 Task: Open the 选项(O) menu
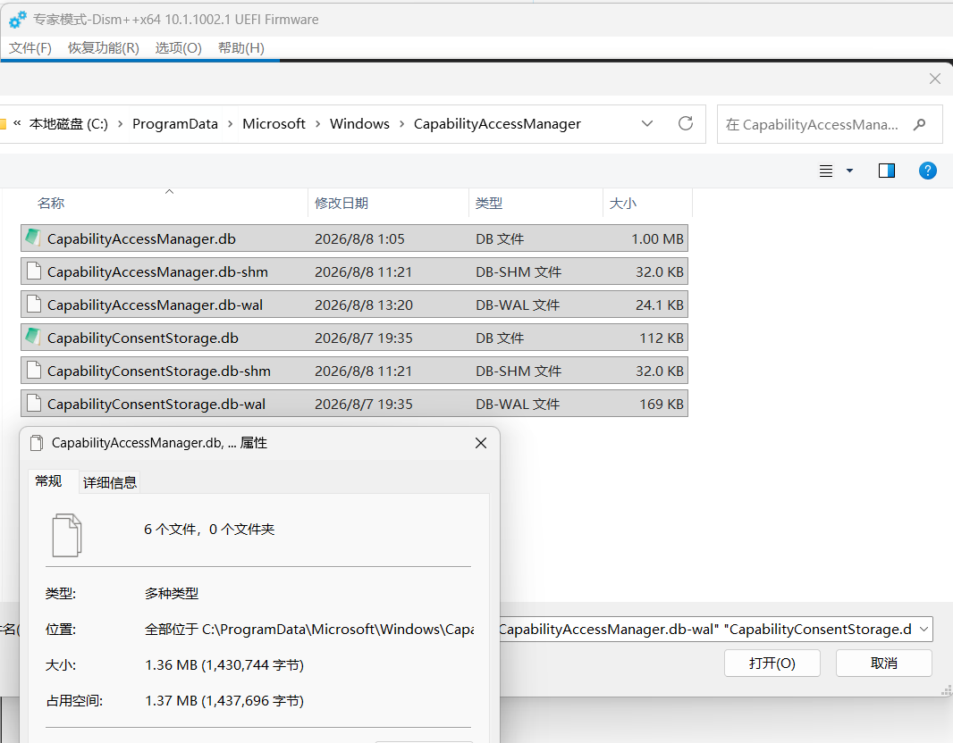click(178, 48)
